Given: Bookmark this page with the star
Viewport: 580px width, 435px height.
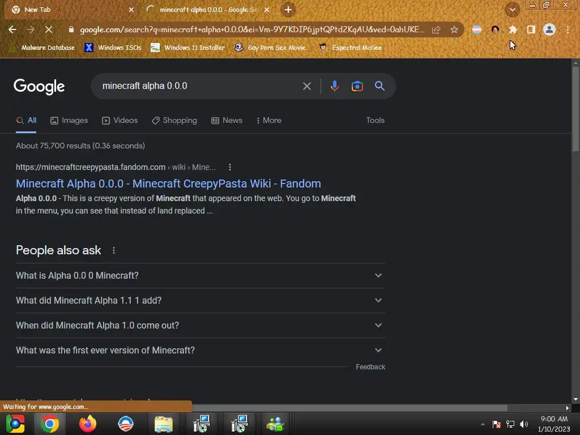Looking at the screenshot, I should (x=454, y=29).
